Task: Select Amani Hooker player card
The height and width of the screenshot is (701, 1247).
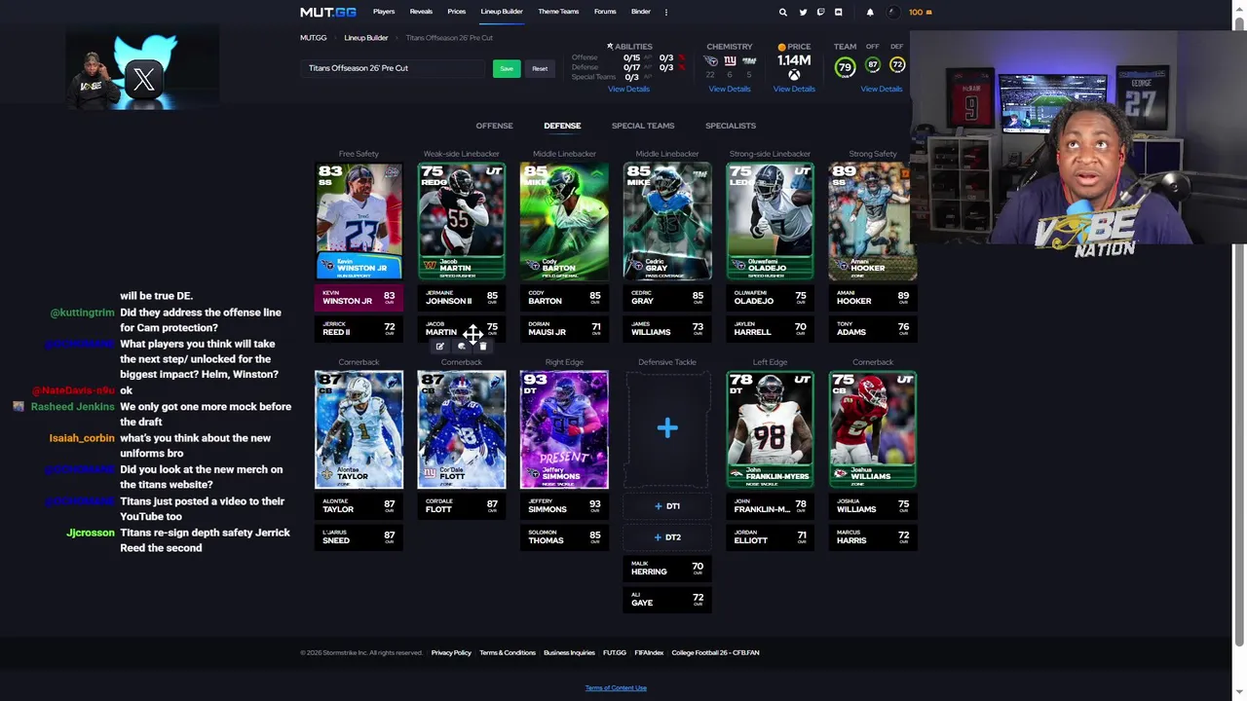Action: [873, 221]
